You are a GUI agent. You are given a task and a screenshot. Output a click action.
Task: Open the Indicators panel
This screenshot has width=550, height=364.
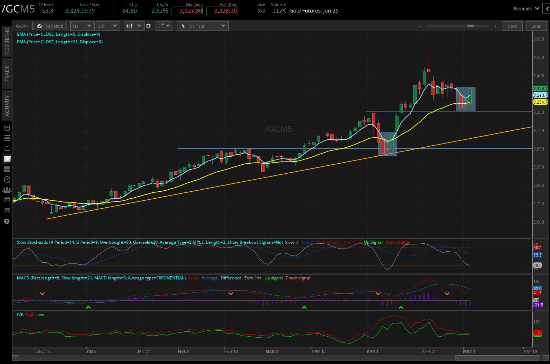click(50, 26)
